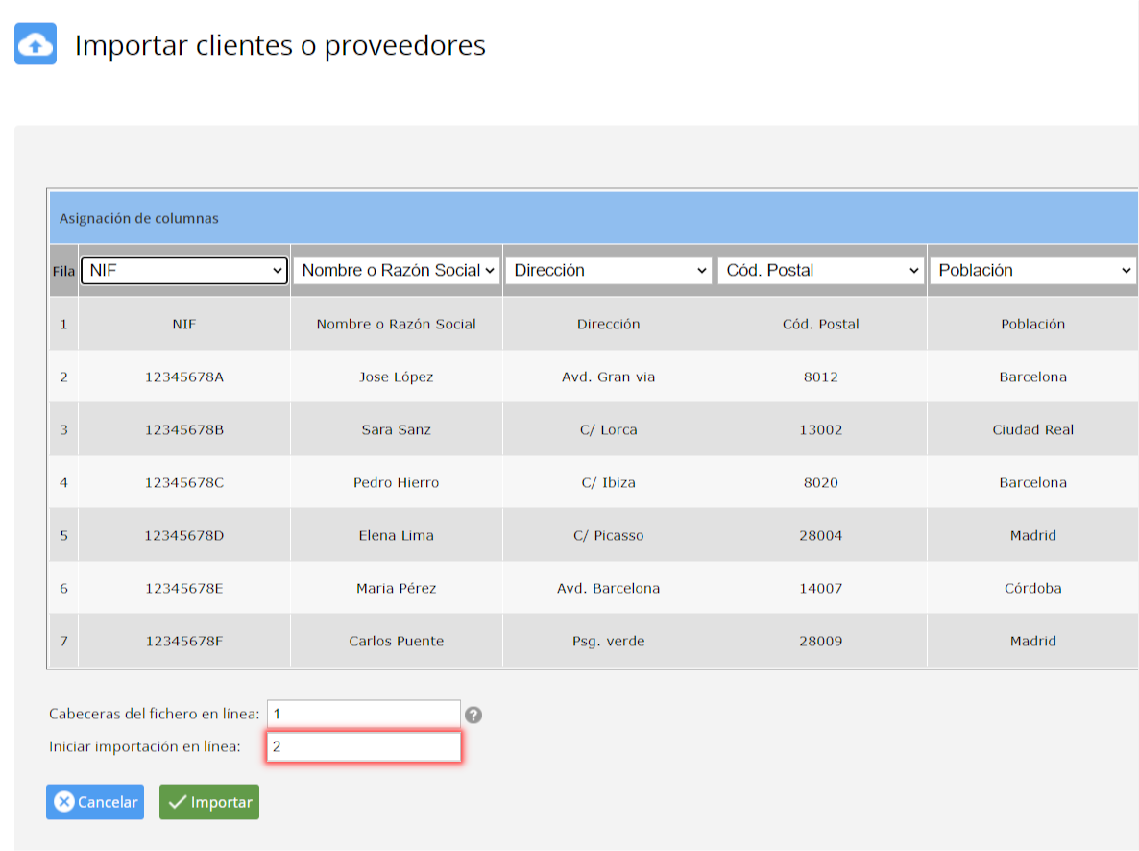
Task: Click the name Elena Lima
Action: [397, 536]
